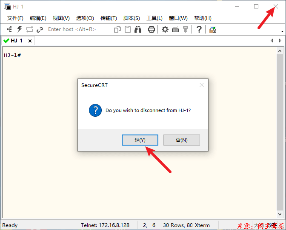This screenshot has width=286, height=230.
Task: Open the 文件(F) menu
Action: 15,18
